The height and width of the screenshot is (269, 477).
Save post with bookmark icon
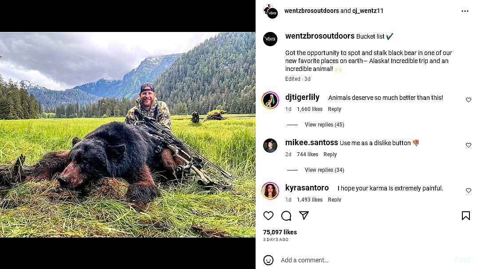click(465, 216)
